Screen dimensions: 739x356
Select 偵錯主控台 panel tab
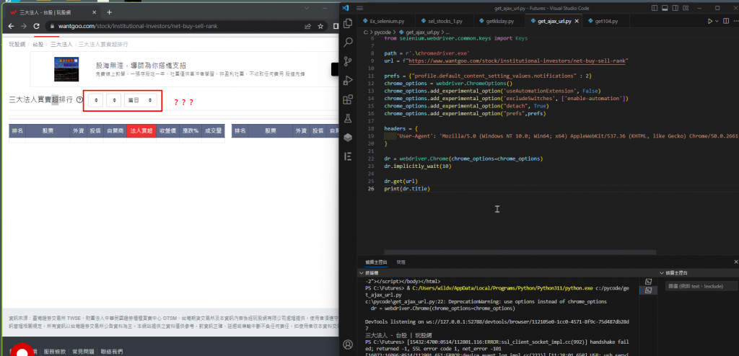point(376,262)
